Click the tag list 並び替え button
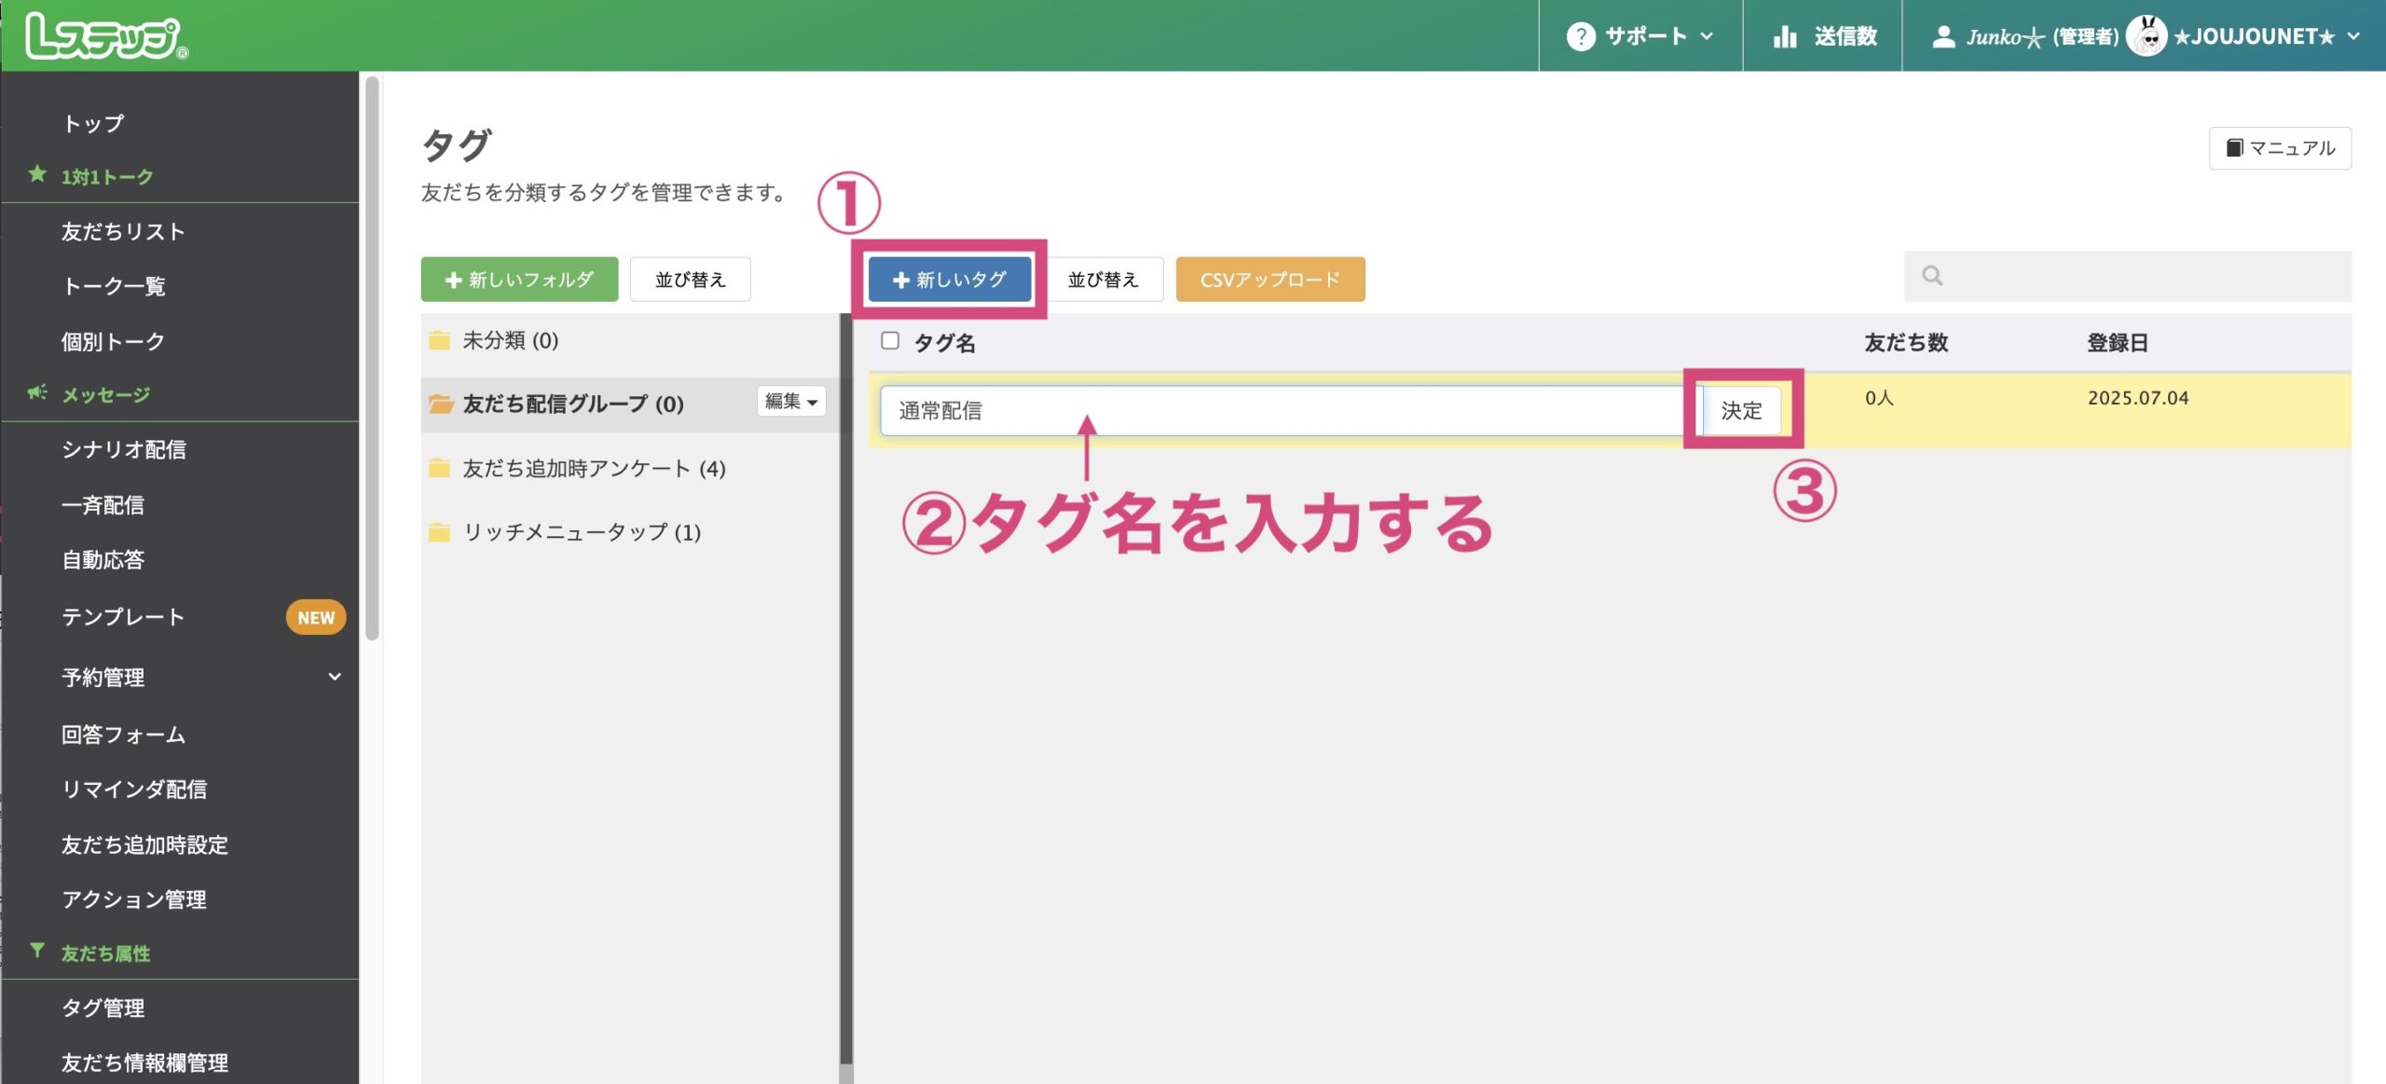Screen dimensions: 2386x1084 [x=1103, y=279]
